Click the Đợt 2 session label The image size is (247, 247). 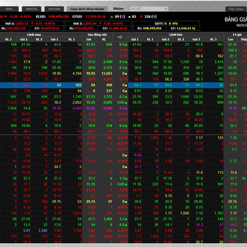(x=10, y=23)
